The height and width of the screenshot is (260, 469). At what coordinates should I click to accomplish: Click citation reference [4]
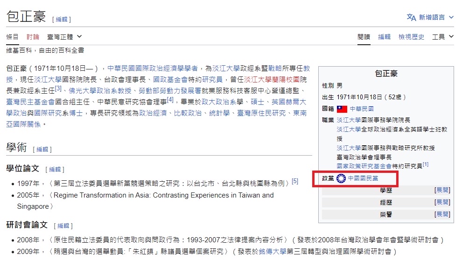point(170,100)
